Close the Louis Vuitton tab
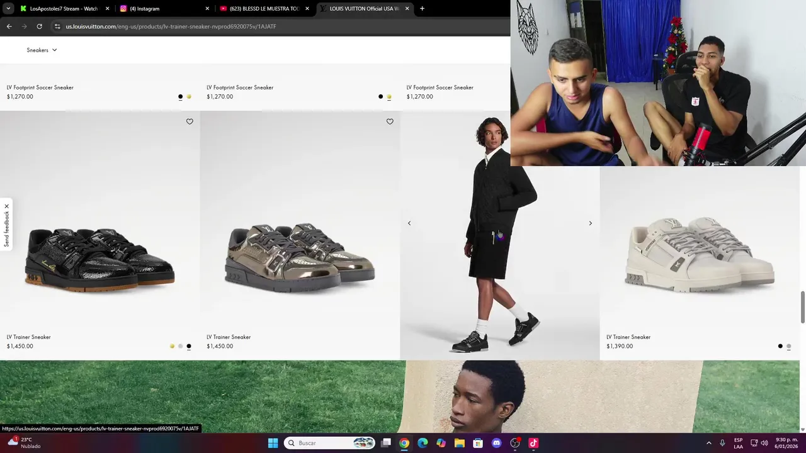The width and height of the screenshot is (806, 453). pos(407,9)
